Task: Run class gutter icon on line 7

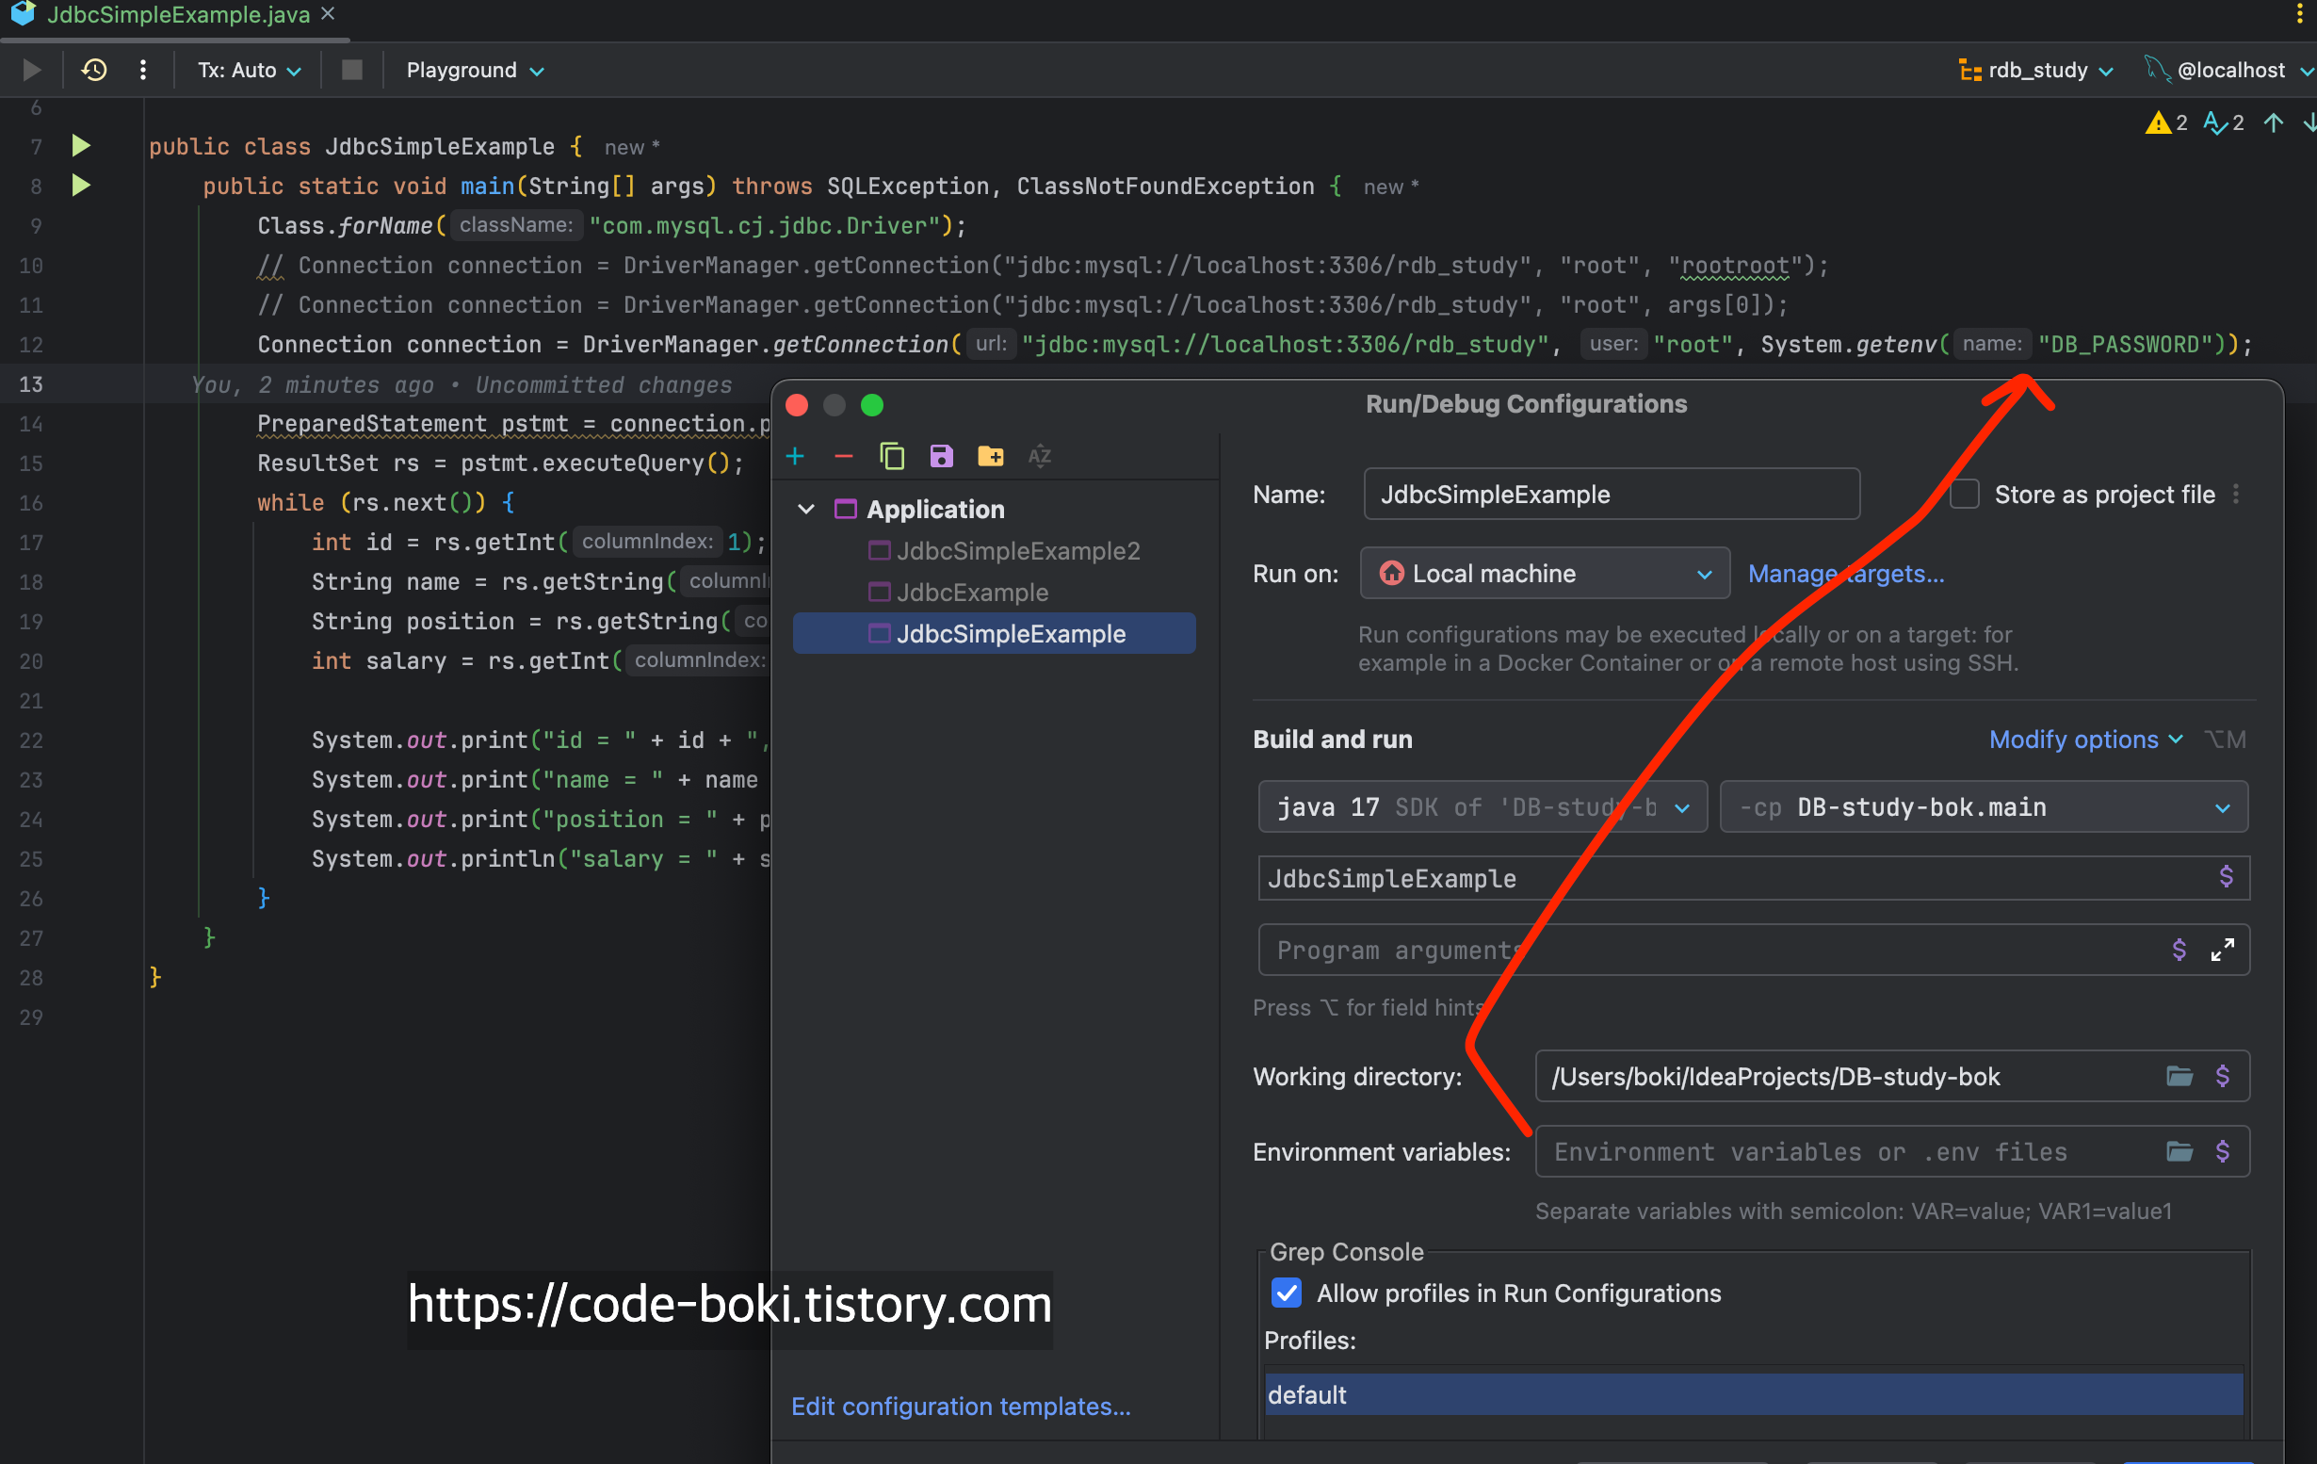Action: (x=81, y=146)
